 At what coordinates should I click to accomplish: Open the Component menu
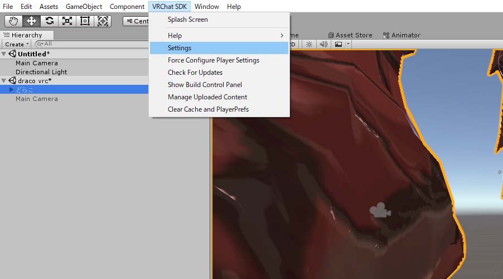point(127,7)
